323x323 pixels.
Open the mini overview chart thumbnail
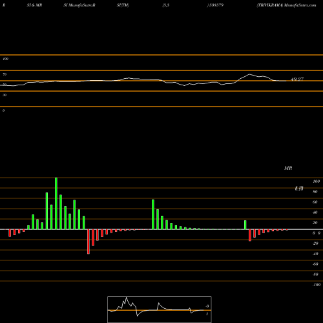(160, 309)
